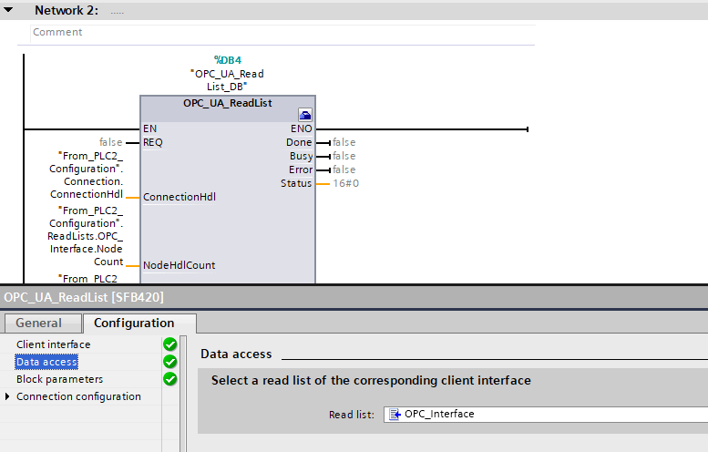Select Data access in navigation tree
708x452 pixels.
tap(46, 362)
